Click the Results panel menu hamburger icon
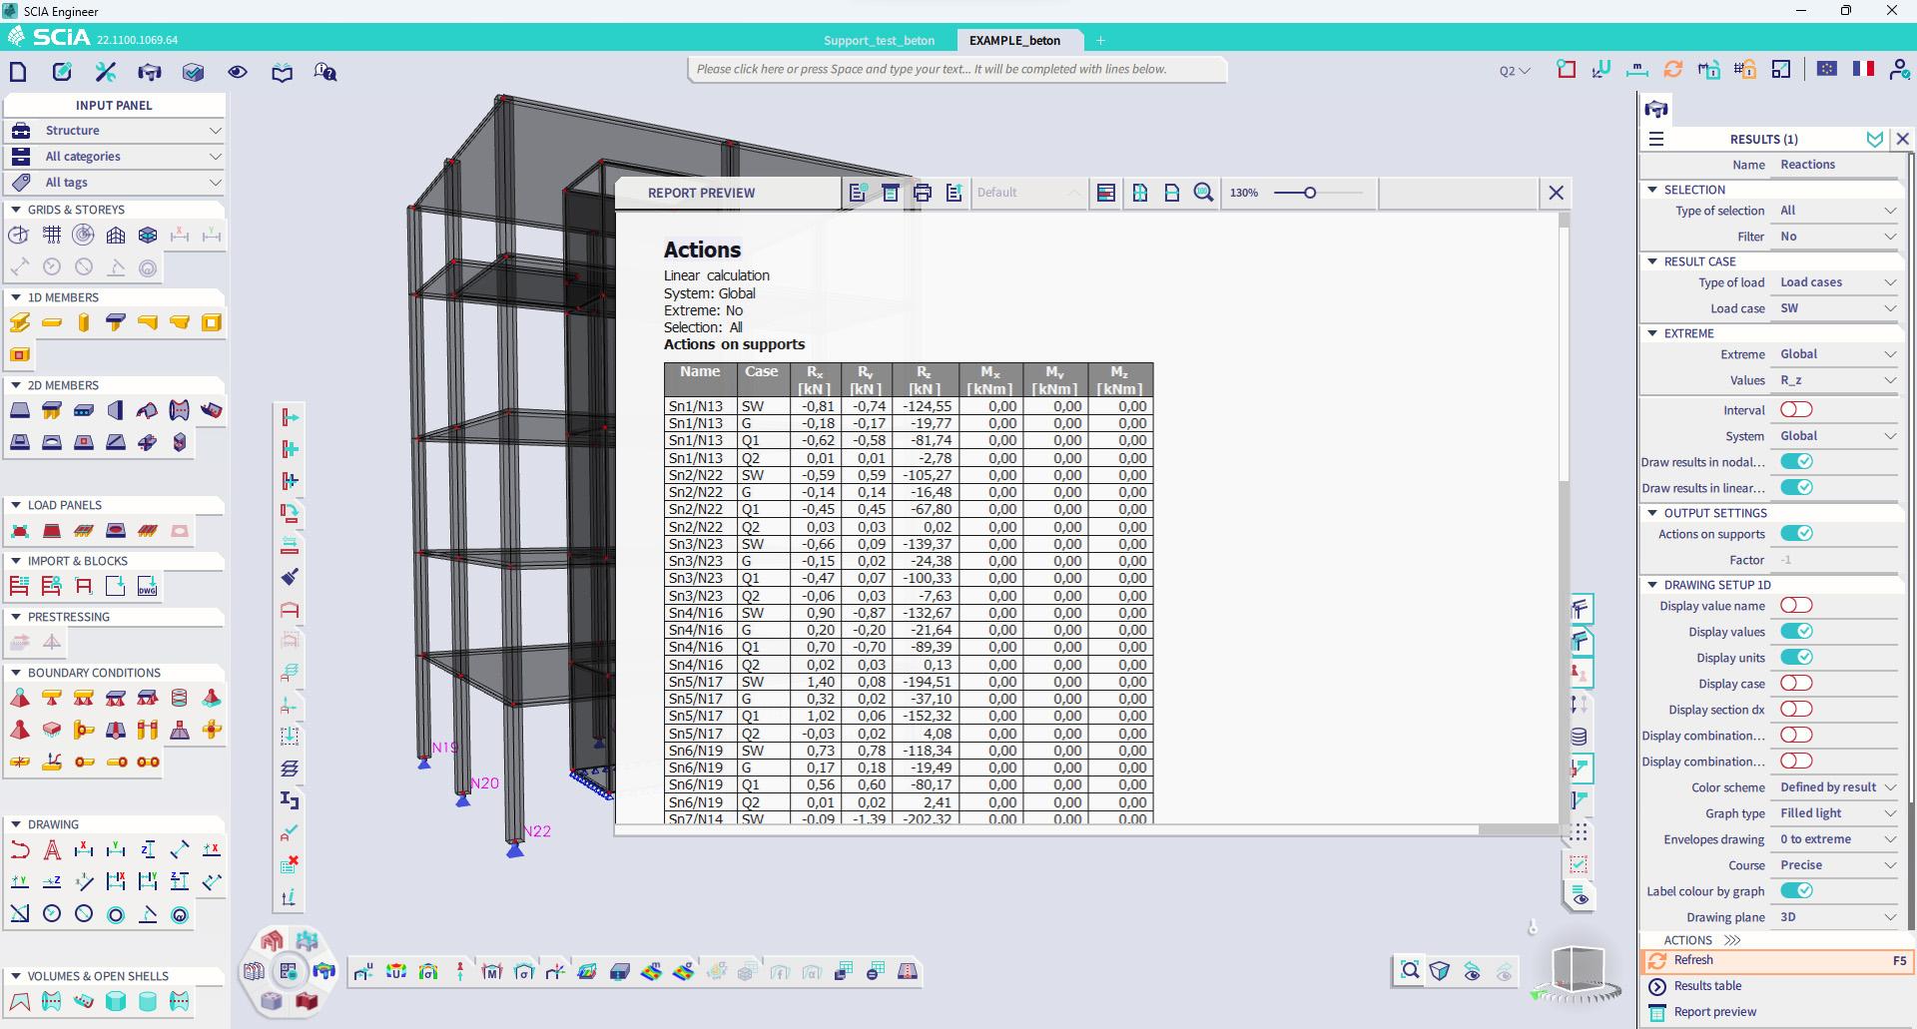Screen dimensions: 1917x1029 pyautogui.click(x=1656, y=139)
